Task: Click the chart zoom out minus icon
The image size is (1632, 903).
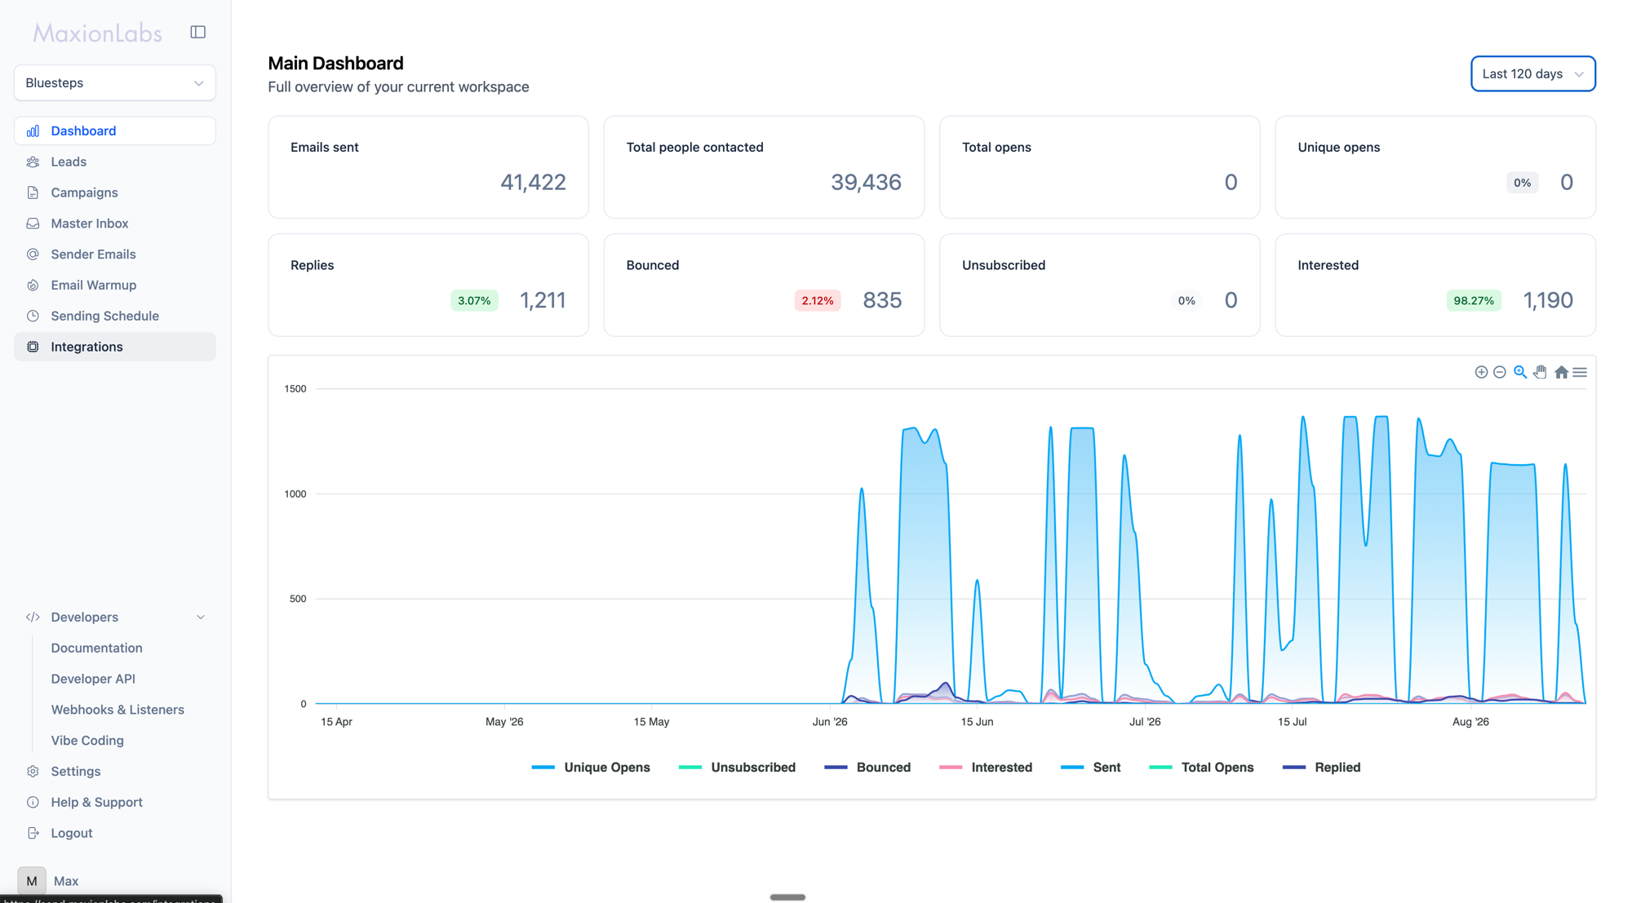Action: tap(1500, 372)
